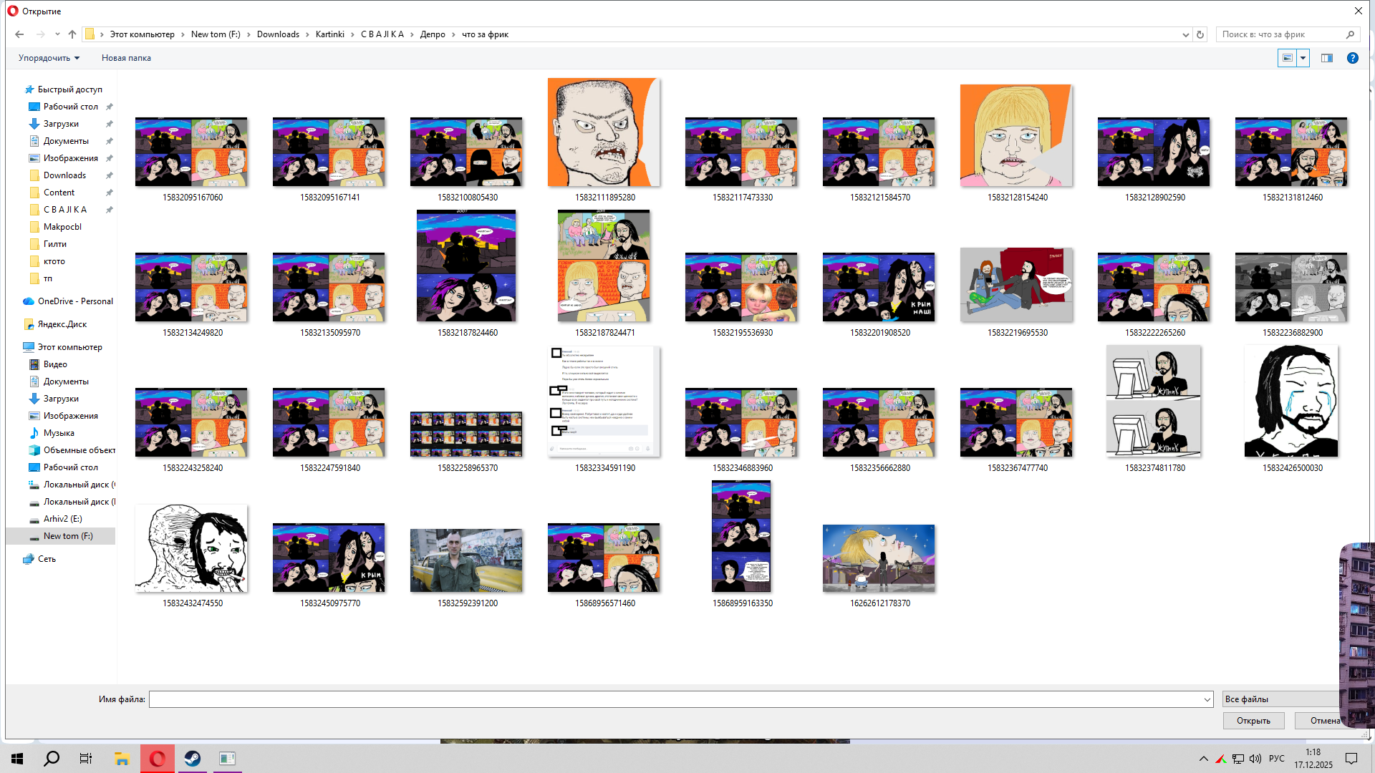The width and height of the screenshot is (1375, 773).
Task: Click Новая папка in the toolbar
Action: (126, 58)
